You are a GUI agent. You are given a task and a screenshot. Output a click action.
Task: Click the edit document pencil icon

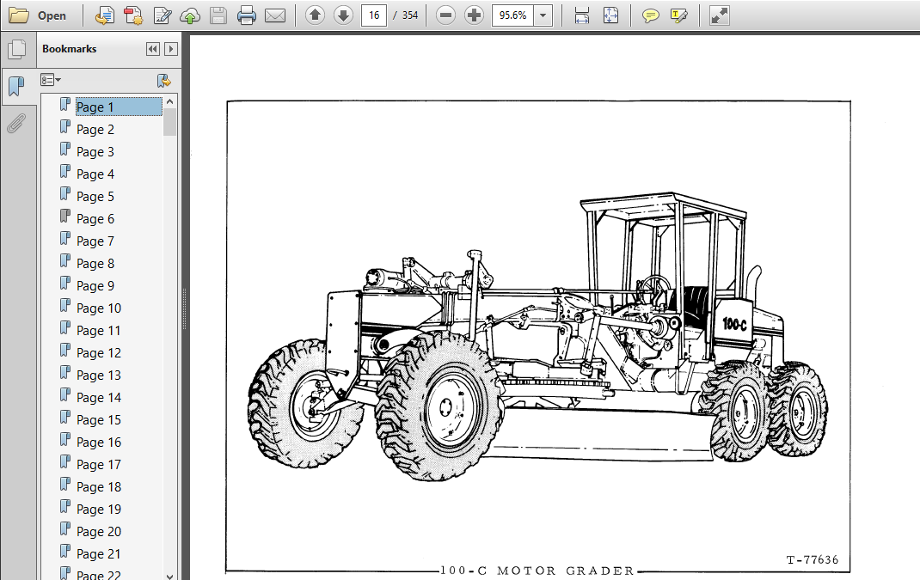click(162, 15)
